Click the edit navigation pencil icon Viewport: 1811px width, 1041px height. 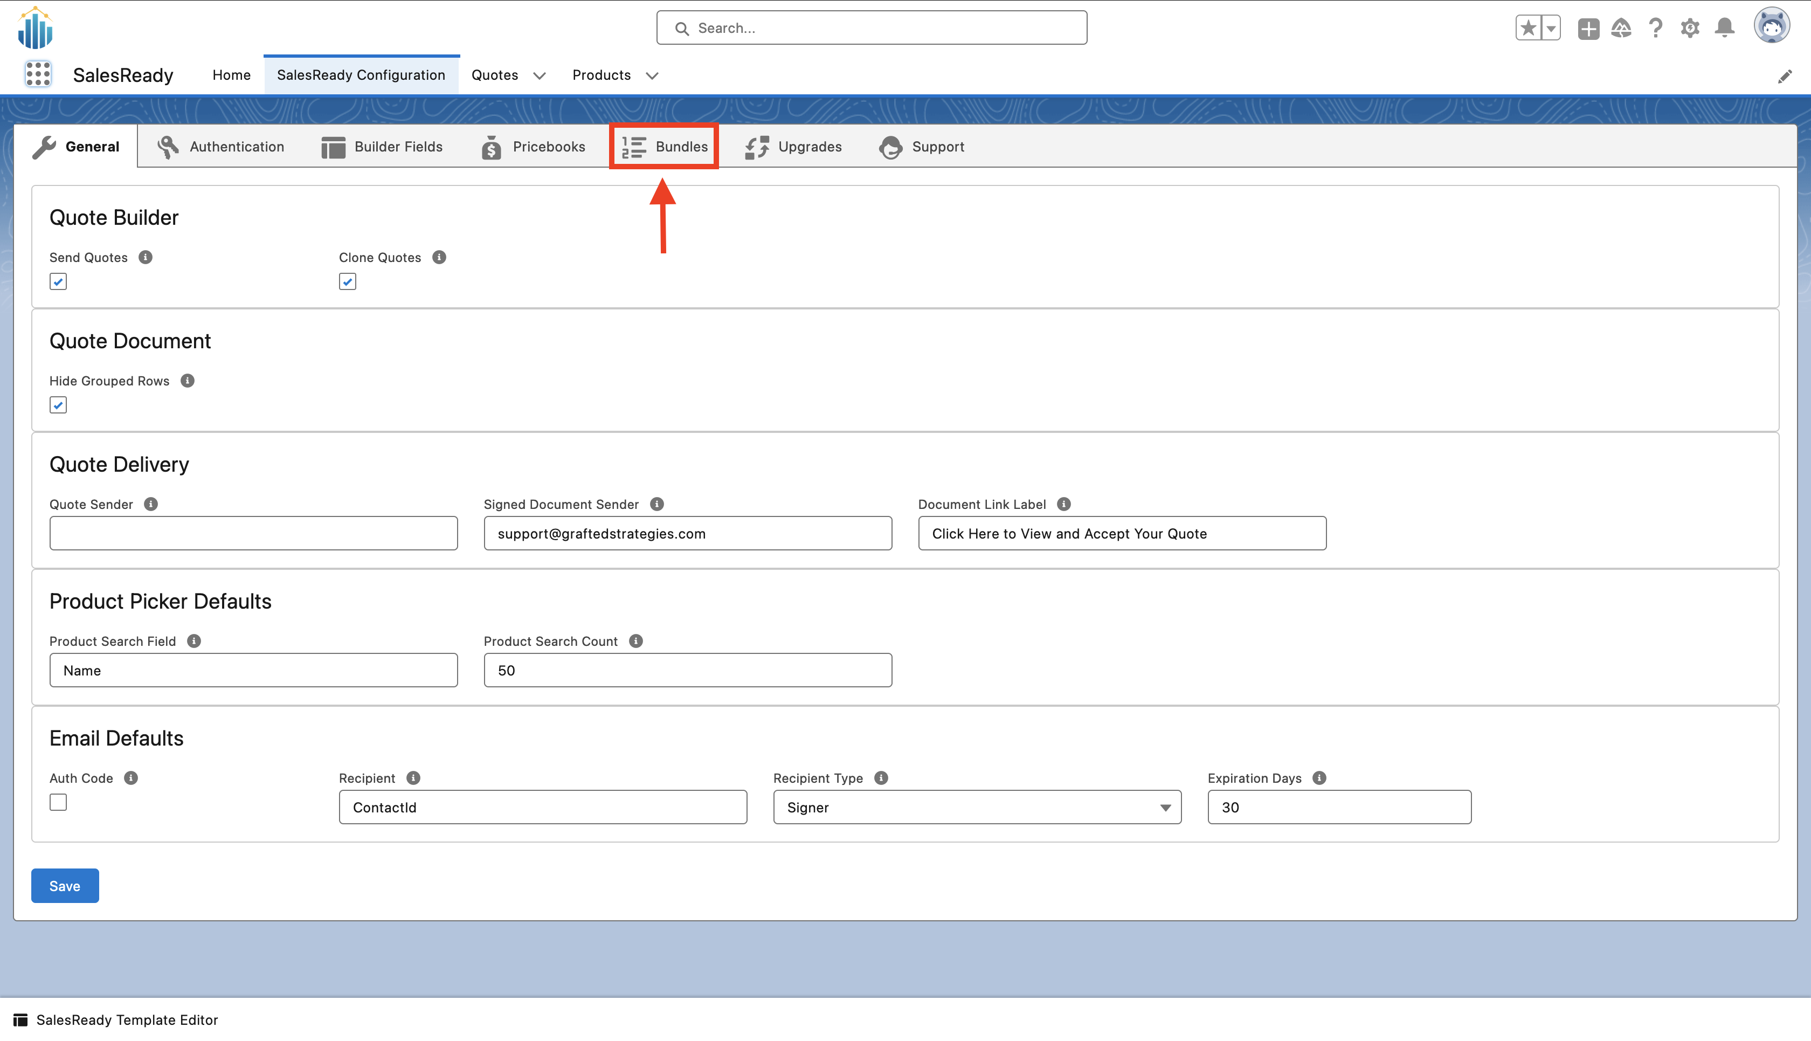(x=1785, y=77)
